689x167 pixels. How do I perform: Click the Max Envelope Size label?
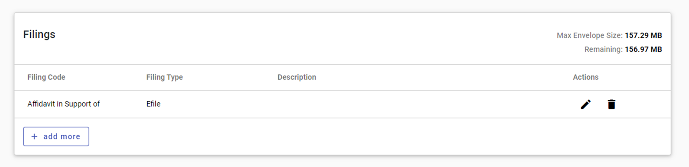pos(589,35)
